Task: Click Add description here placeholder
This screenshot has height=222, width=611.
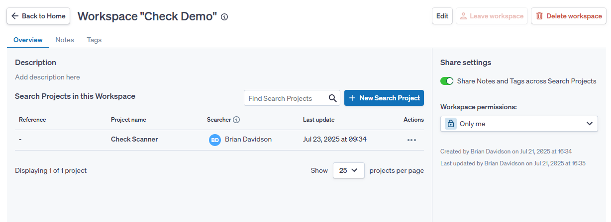Action: (x=47, y=77)
